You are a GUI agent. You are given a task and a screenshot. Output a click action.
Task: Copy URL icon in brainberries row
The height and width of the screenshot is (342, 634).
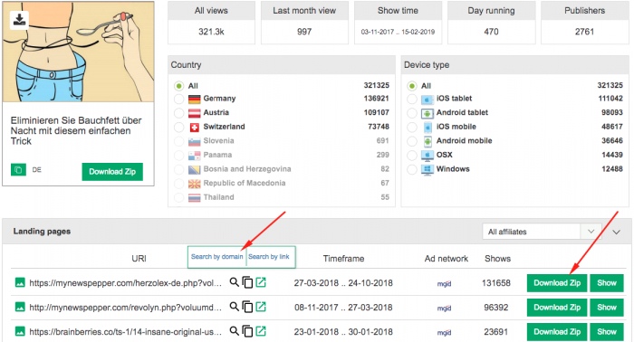pyautogui.click(x=247, y=331)
